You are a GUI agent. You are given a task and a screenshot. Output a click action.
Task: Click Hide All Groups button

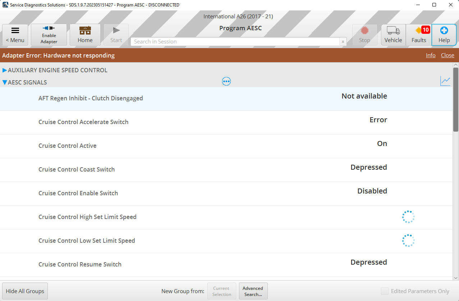25,291
